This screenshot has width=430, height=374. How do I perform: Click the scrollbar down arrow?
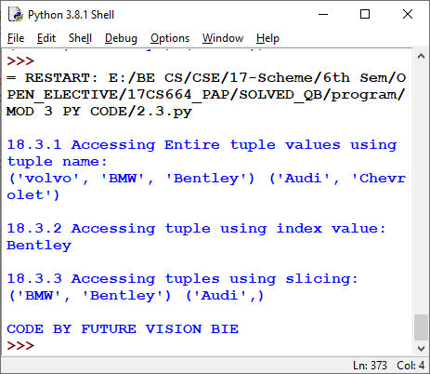tap(421, 349)
